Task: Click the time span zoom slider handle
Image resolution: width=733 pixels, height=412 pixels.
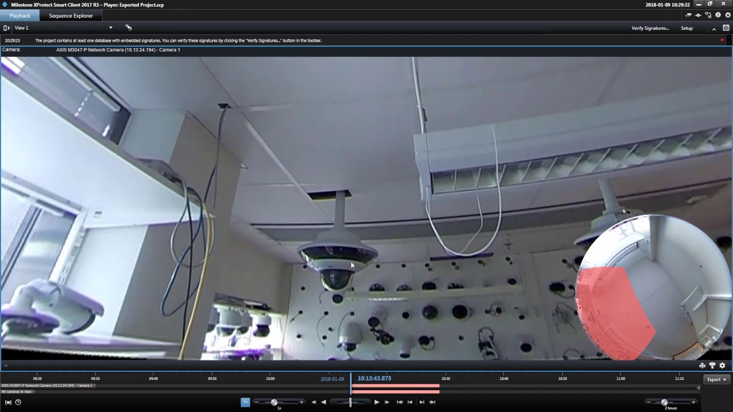Action: click(x=664, y=402)
